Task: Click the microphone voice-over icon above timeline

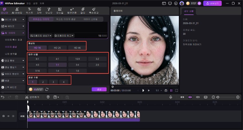Action: [x=171, y=97]
